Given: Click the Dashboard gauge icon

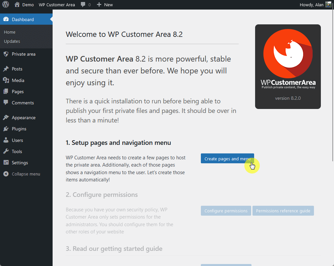Looking at the screenshot, I should (6, 19).
